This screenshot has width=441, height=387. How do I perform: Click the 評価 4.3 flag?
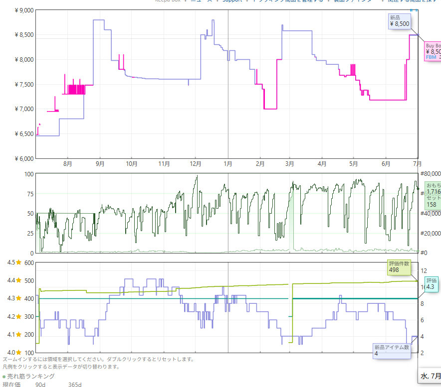(x=431, y=284)
